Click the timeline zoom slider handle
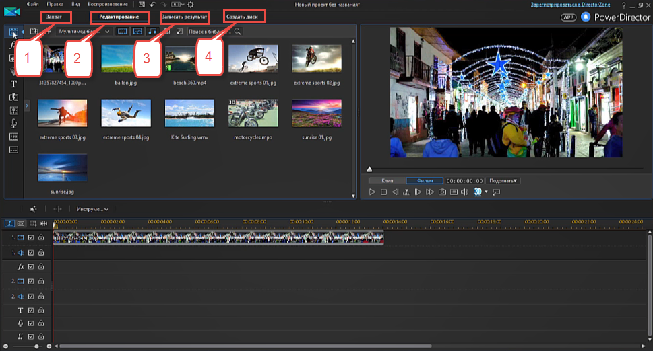The height and width of the screenshot is (351, 653). pyautogui.click(x=37, y=346)
